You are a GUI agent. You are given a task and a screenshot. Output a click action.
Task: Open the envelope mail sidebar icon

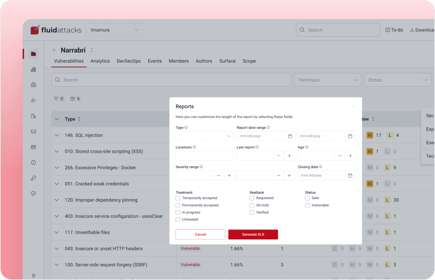coord(33,132)
